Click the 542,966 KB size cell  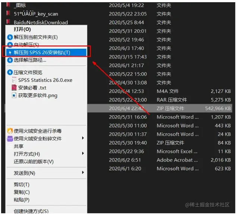(218, 108)
